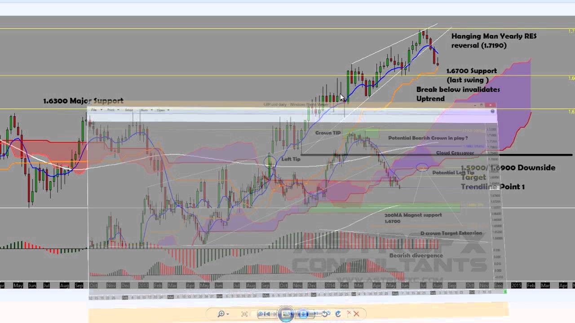The image size is (575, 323).
Task: Click the '2014' label on time axis
Action: (329, 285)
